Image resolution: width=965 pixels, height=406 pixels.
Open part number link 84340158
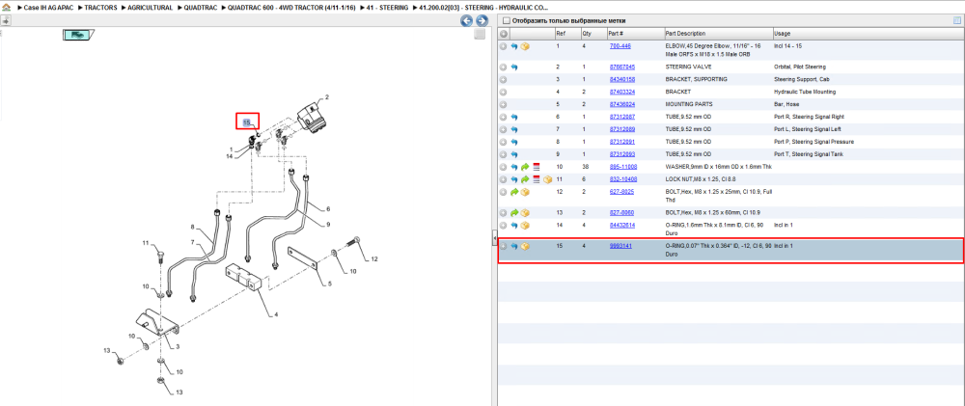coord(622,79)
